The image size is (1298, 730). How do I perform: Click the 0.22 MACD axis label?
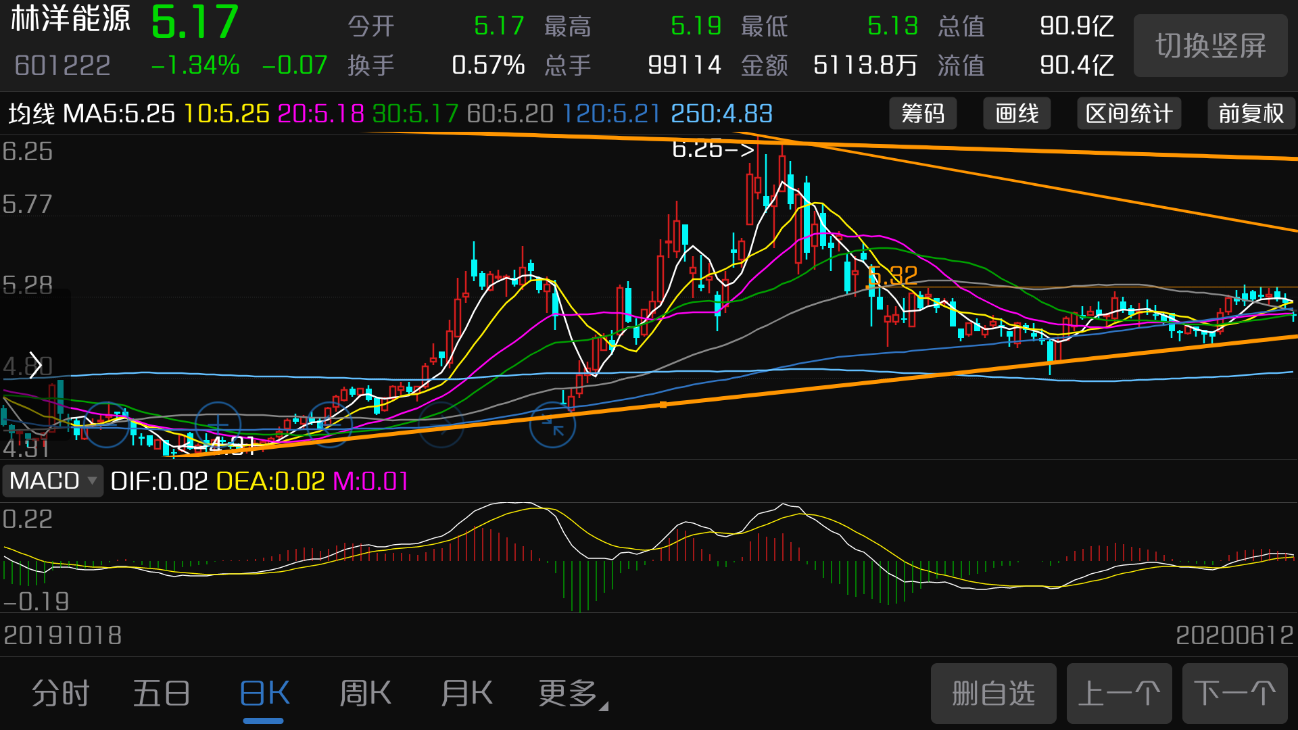coord(27,519)
